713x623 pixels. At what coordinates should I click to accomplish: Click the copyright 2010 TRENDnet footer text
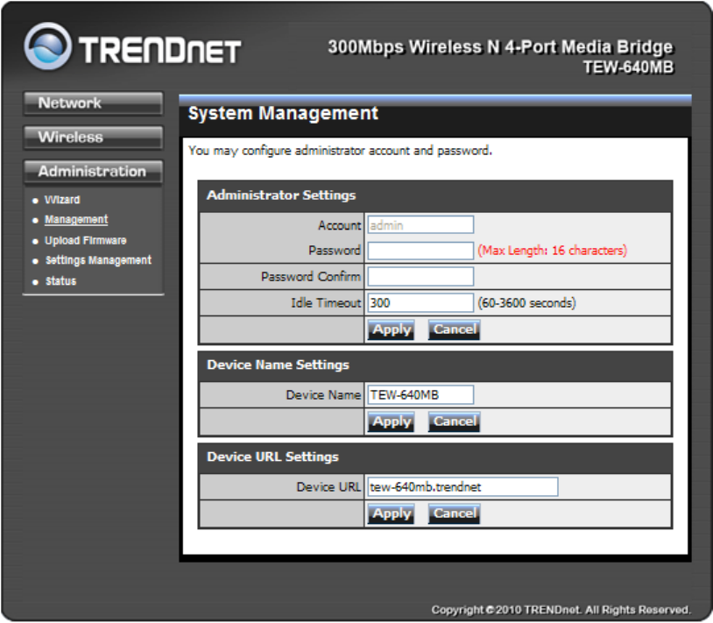561,610
